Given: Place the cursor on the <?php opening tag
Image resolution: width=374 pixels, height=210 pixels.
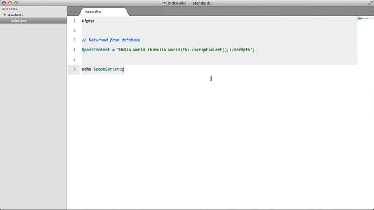Looking at the screenshot, I should tap(88, 21).
